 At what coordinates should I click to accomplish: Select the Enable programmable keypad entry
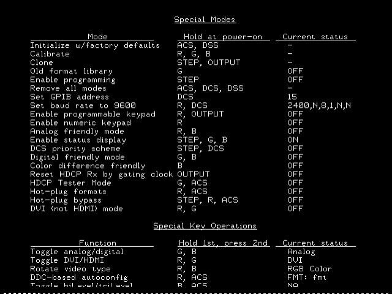click(x=92, y=114)
